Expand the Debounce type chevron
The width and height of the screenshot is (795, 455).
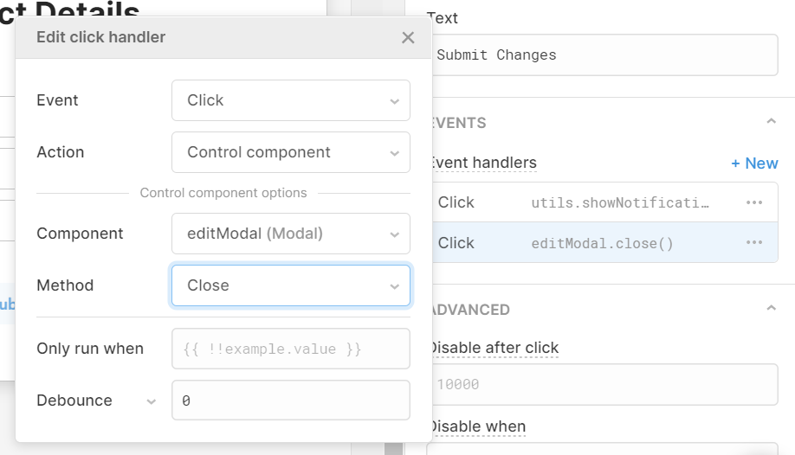tap(152, 401)
